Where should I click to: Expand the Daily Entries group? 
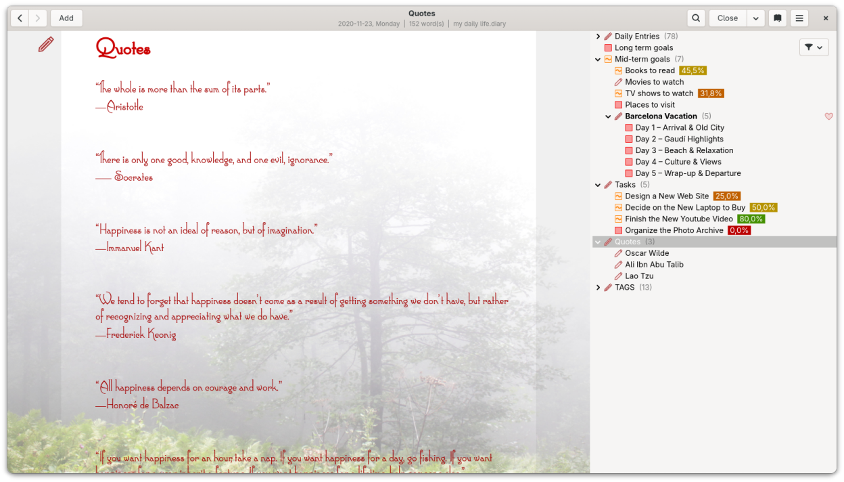tap(598, 37)
